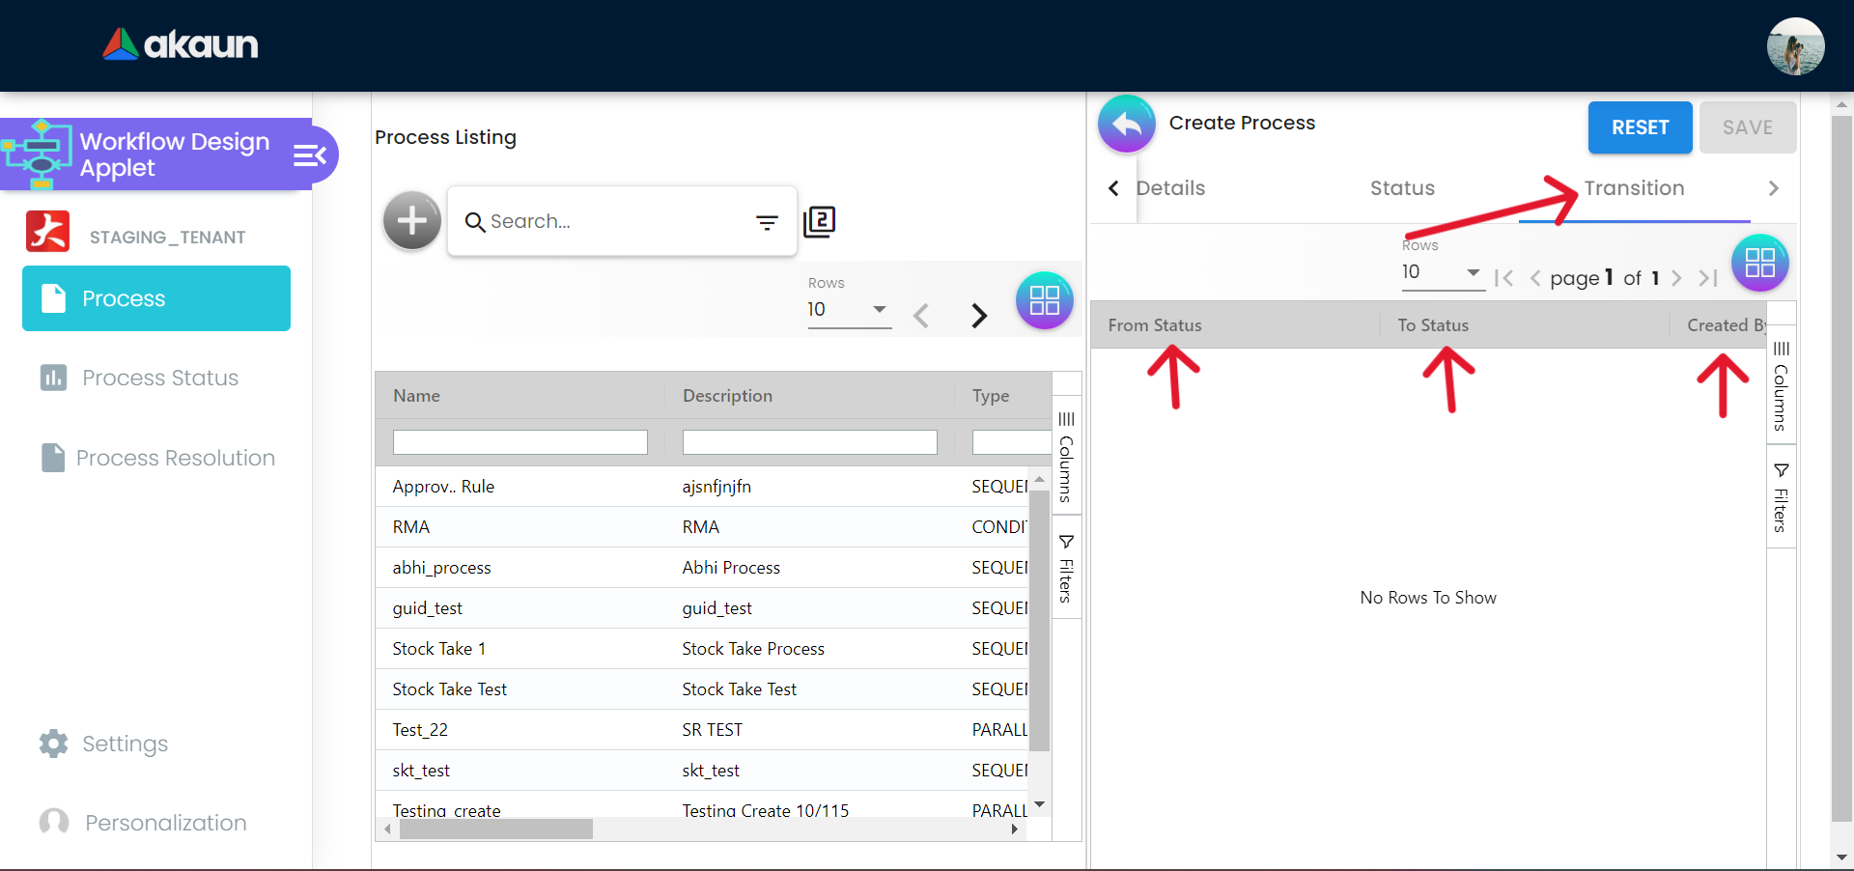Click the akaun logo
Image resolution: width=1854 pixels, height=871 pixels.
tap(181, 44)
